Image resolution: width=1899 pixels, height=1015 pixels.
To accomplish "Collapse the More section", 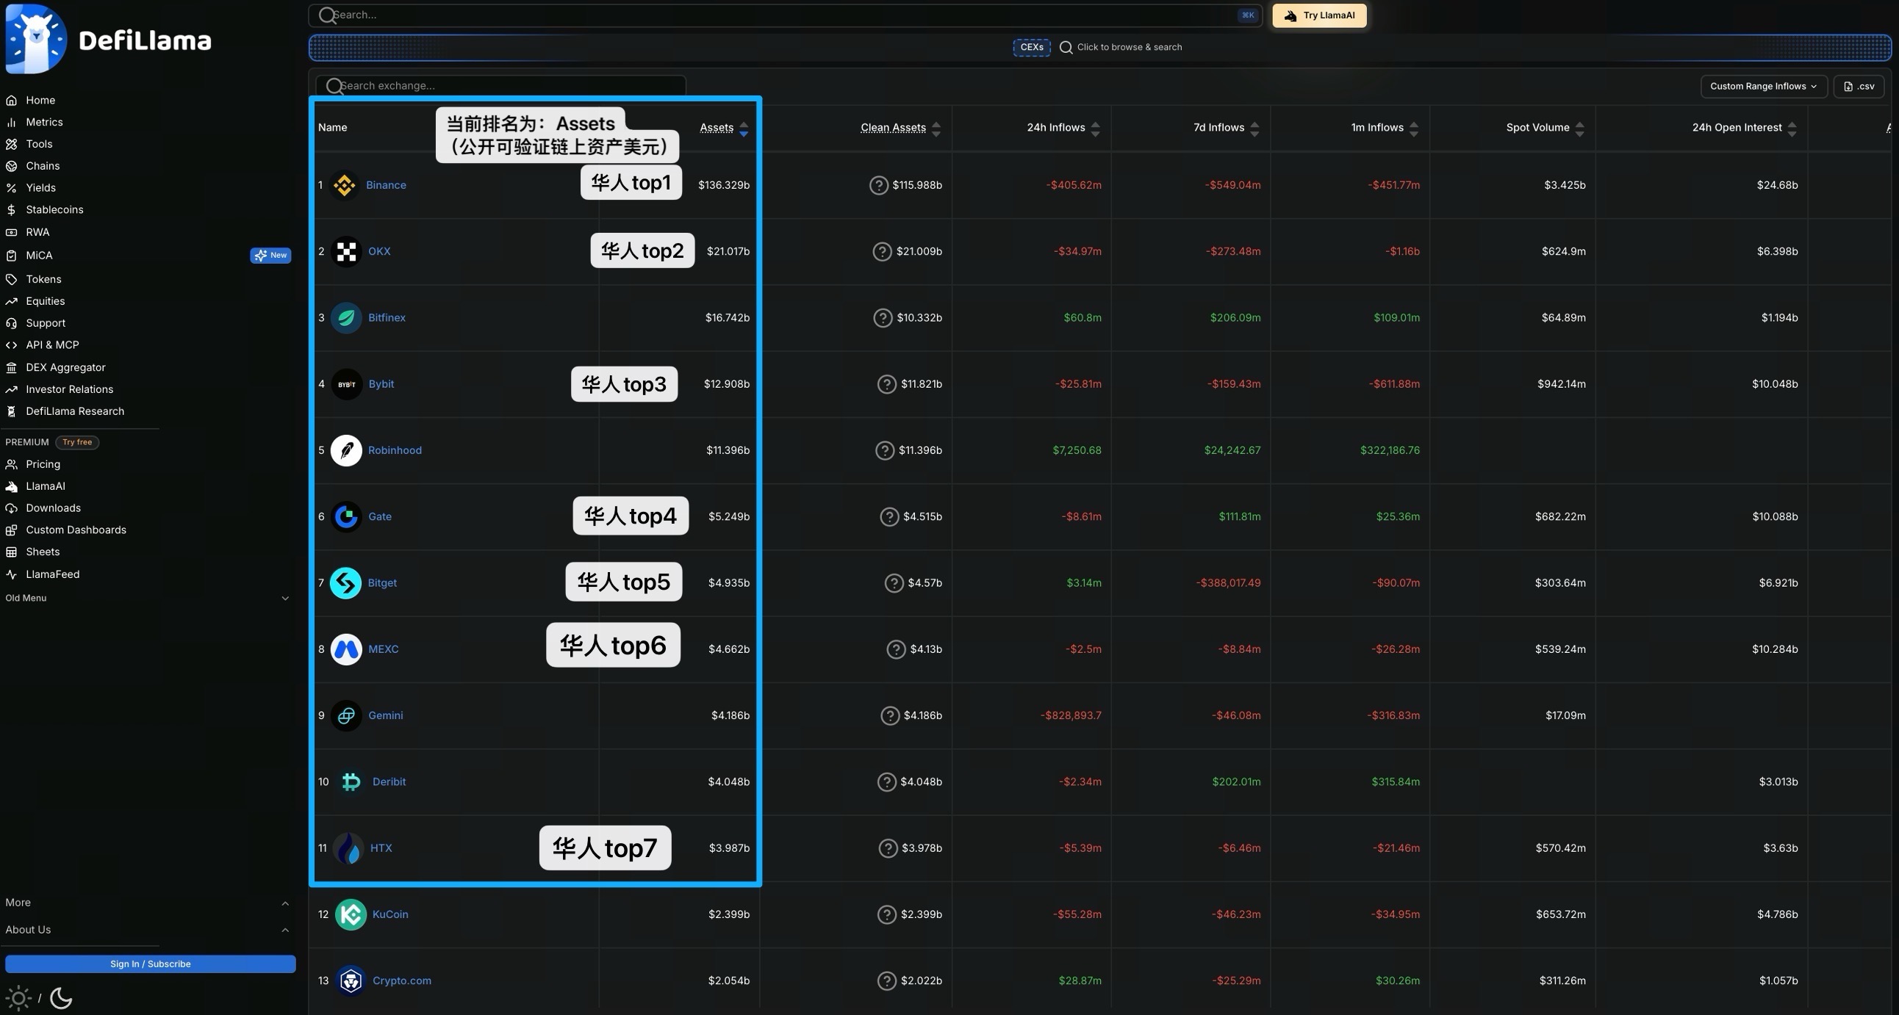I will click(147, 903).
